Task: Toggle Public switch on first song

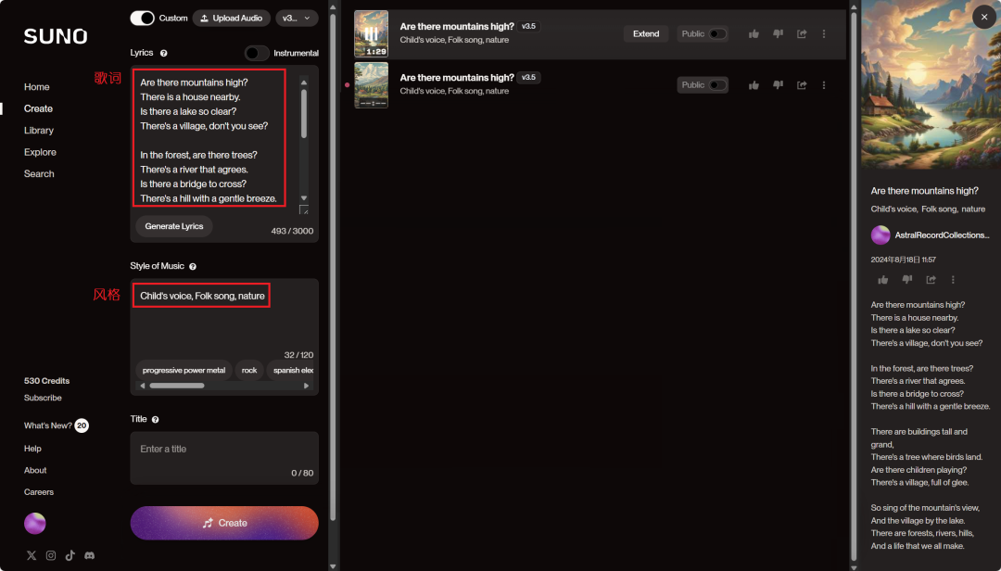Action: (717, 34)
